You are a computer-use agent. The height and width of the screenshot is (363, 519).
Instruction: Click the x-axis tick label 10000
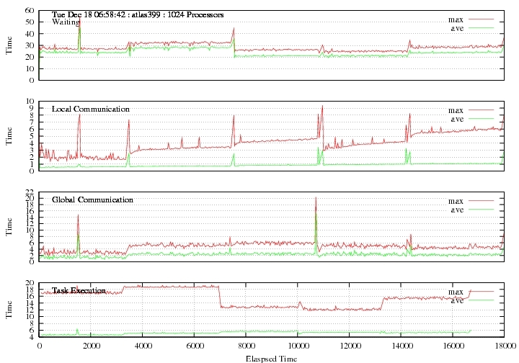click(x=298, y=346)
